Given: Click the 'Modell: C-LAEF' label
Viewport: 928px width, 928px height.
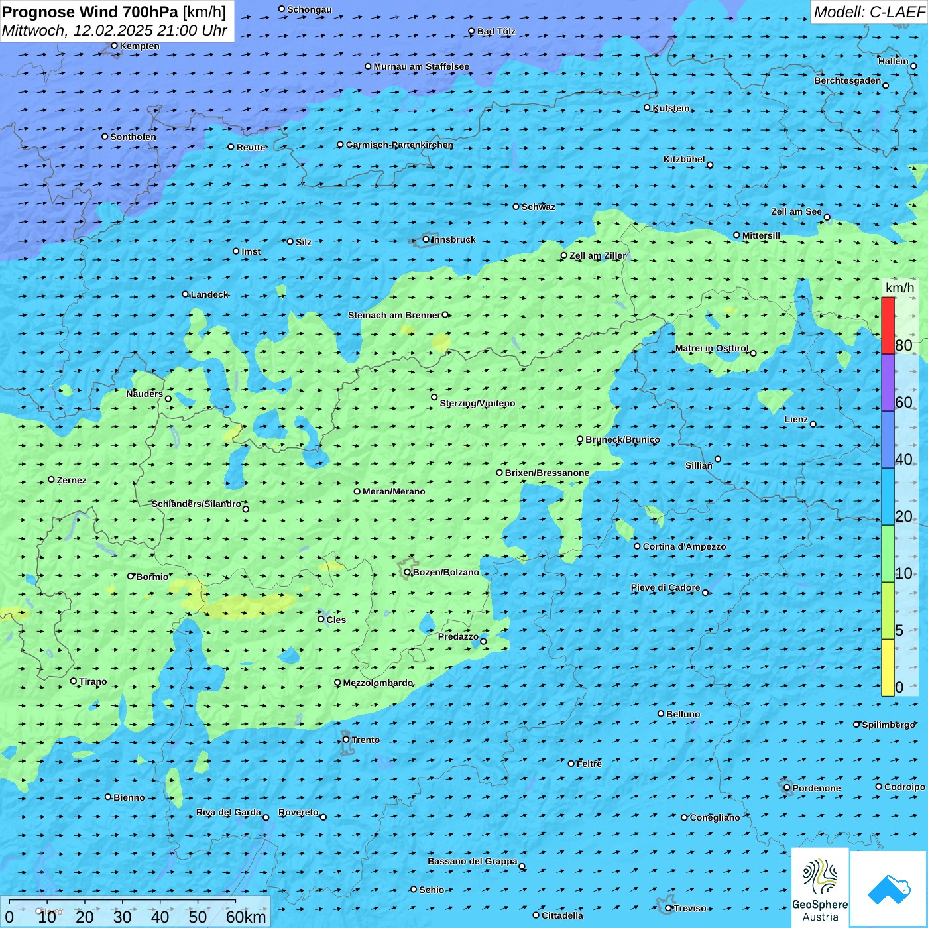Looking at the screenshot, I should coord(868,12).
